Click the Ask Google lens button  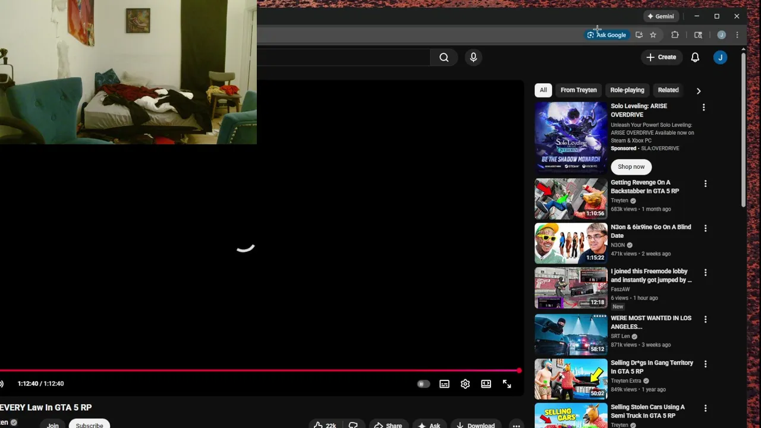(x=606, y=35)
